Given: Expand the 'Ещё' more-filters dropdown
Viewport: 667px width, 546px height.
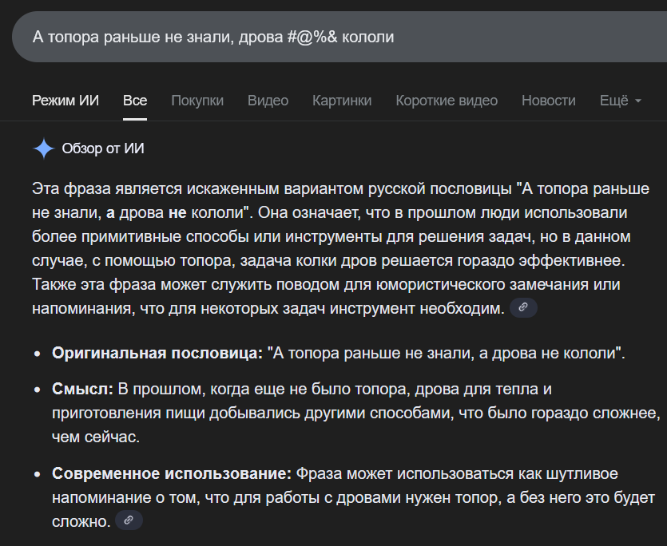Looking at the screenshot, I should pyautogui.click(x=620, y=101).
